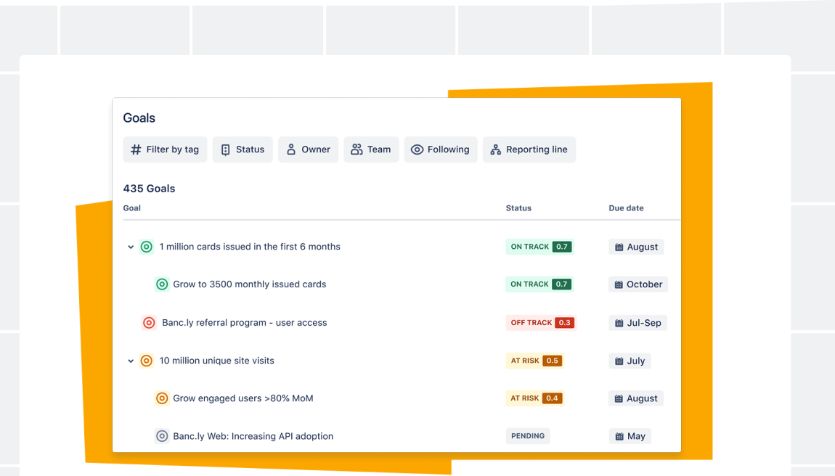Click the calendar icon next to October

point(619,285)
